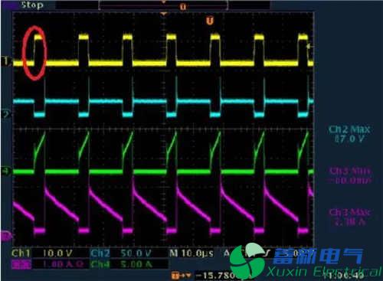Select the Ch2 50.0 V scale readout
This screenshot has height=281, width=383.
(121, 253)
